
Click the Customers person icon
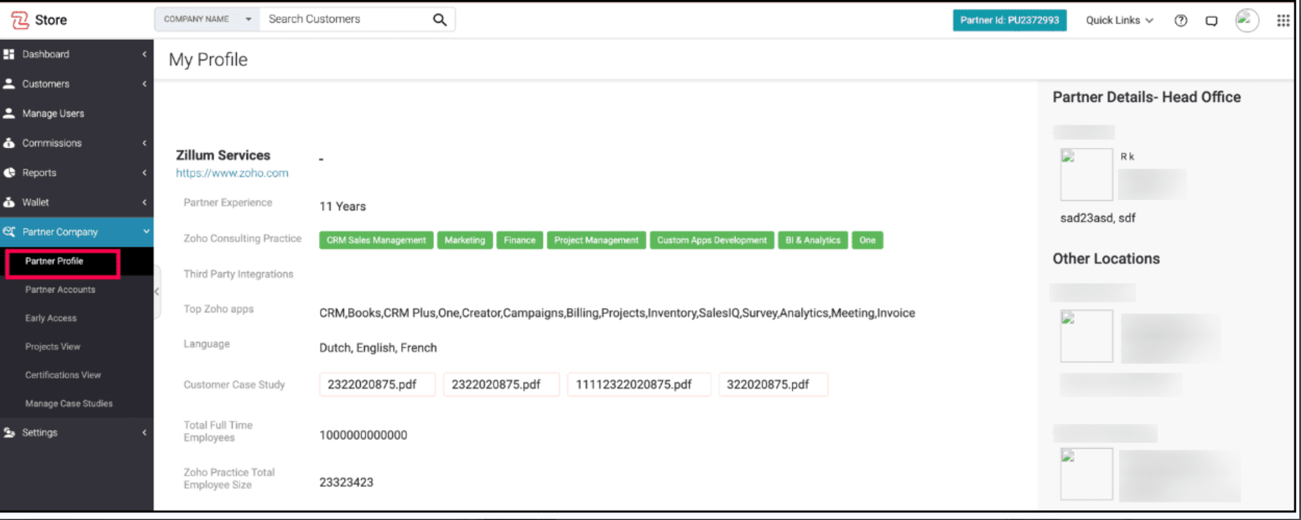(9, 83)
